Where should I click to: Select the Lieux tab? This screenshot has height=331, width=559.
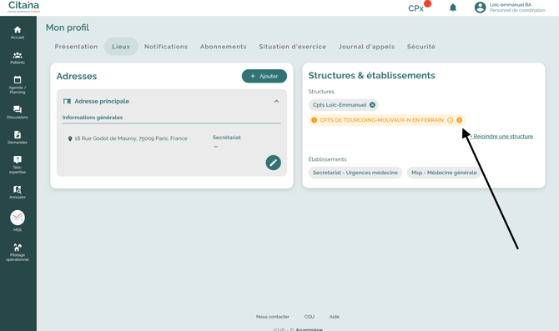121,47
